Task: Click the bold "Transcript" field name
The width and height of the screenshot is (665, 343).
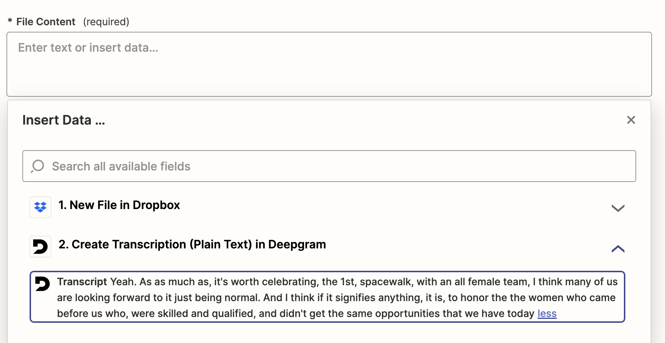Action: coord(82,282)
